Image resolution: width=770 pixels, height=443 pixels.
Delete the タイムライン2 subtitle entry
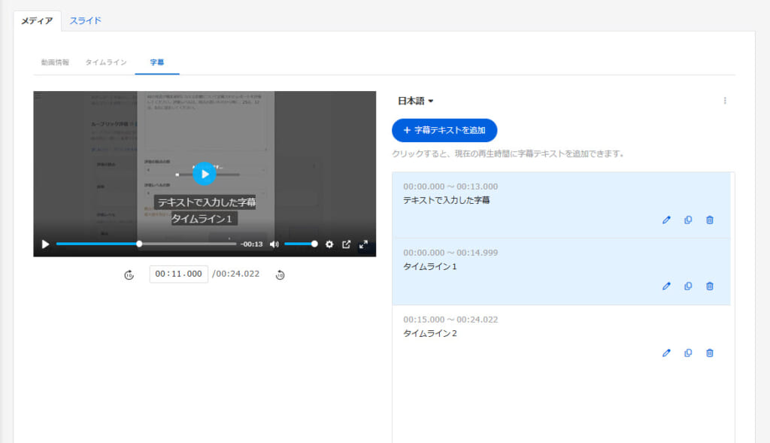coord(710,353)
